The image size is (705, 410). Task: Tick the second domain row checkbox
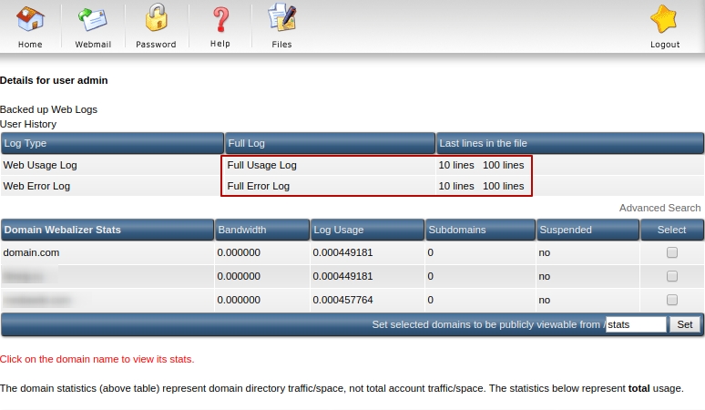672,276
